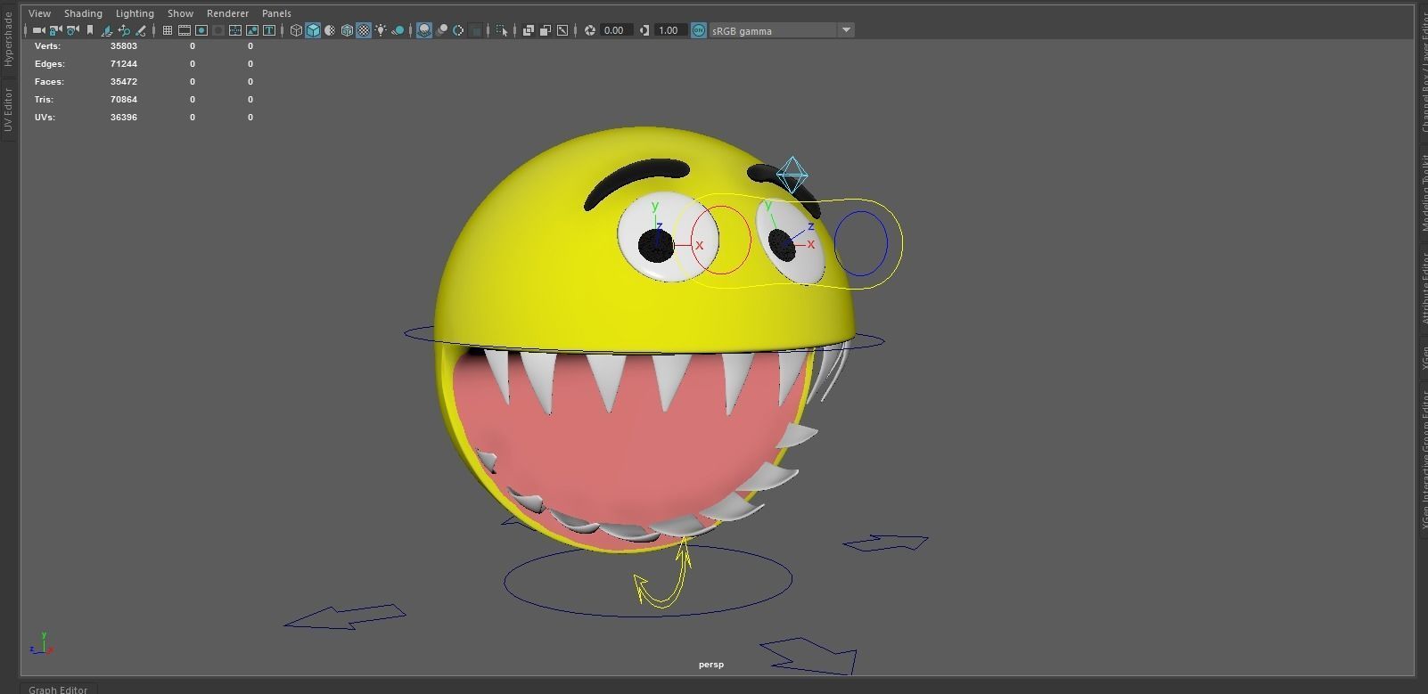Click the Select Camera icon
This screenshot has width=1428, height=694.
(x=38, y=30)
